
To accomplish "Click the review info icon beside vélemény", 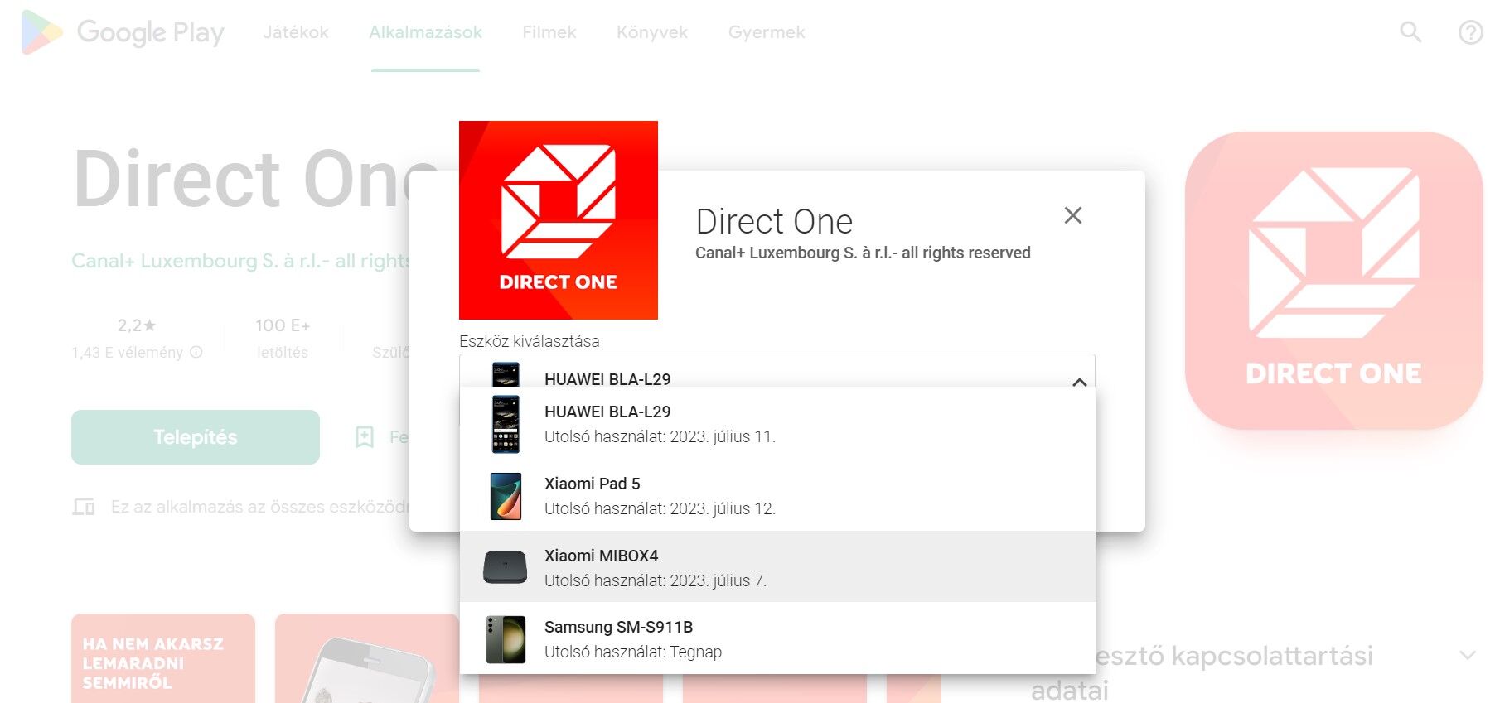I will point(196,352).
